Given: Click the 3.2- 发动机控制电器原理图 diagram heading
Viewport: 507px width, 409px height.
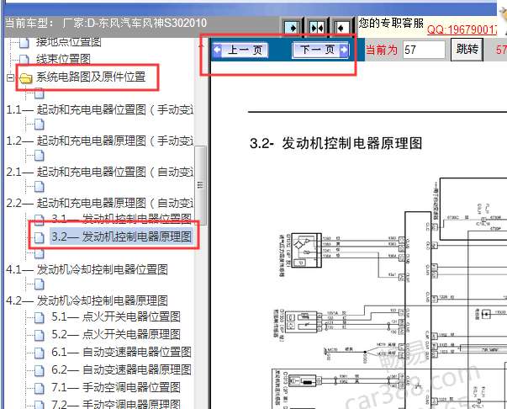Looking at the screenshot, I should pyautogui.click(x=335, y=143).
